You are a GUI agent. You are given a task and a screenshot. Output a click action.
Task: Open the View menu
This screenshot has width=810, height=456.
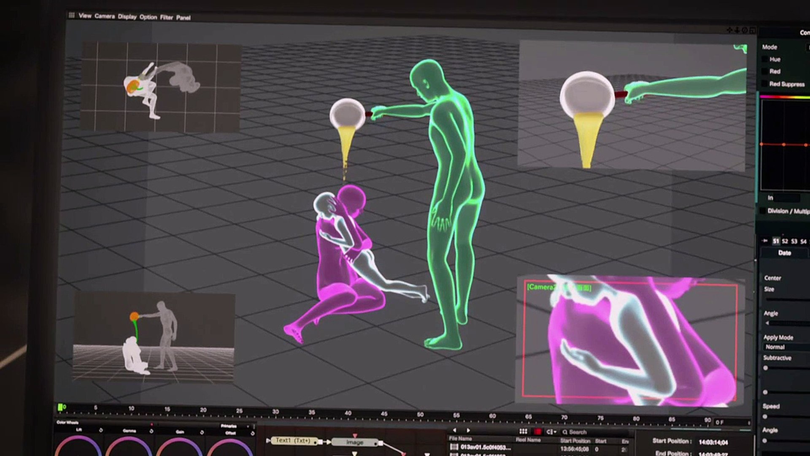[x=85, y=16]
